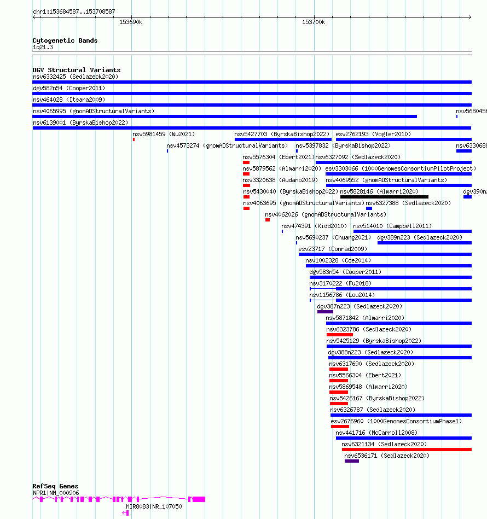Select nsv1002328 (Coe2014) label
This screenshot has height=519, width=487.
338,260
